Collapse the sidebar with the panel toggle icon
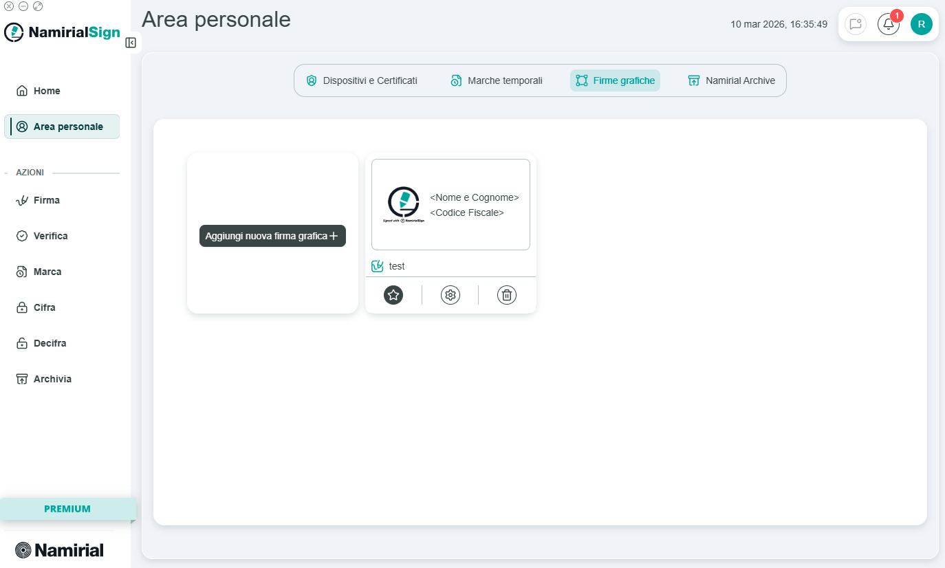This screenshot has width=945, height=568. [x=131, y=43]
